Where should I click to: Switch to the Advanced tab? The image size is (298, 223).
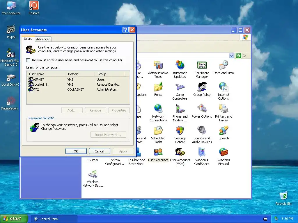tap(43, 39)
